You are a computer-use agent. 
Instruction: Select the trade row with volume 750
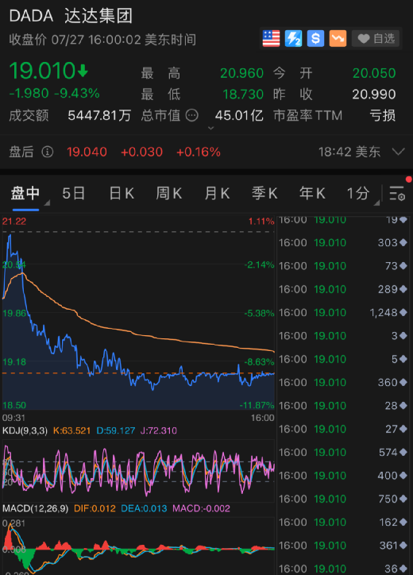pos(343,499)
